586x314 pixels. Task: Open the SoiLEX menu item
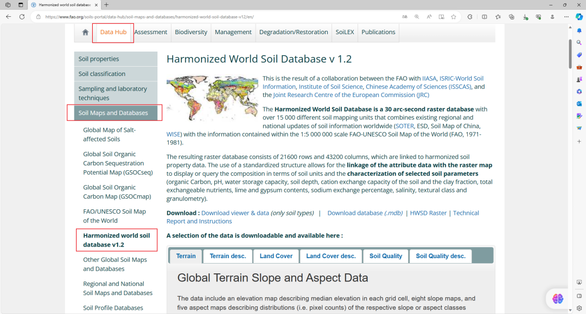pyautogui.click(x=345, y=32)
